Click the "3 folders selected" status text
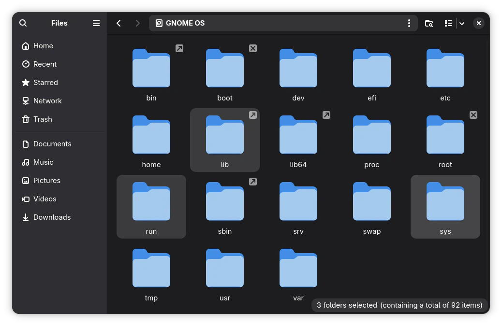 [x=347, y=305]
